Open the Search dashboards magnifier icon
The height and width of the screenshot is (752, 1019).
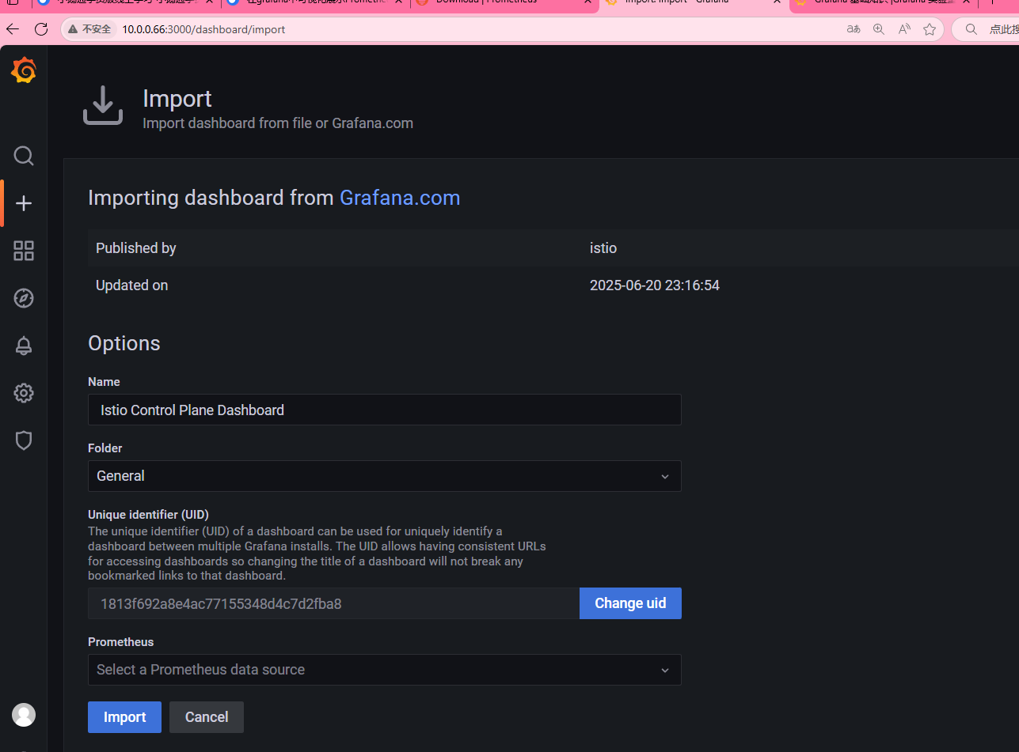click(24, 156)
